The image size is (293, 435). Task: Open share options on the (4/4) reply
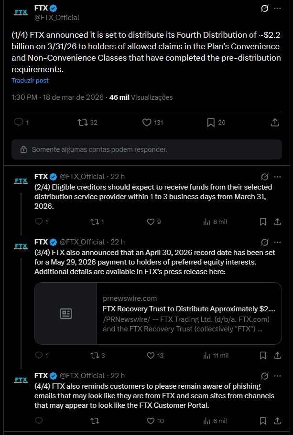tap(277, 421)
